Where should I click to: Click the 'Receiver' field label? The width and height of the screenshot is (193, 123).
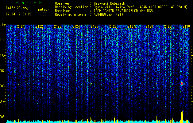pos(62,11)
